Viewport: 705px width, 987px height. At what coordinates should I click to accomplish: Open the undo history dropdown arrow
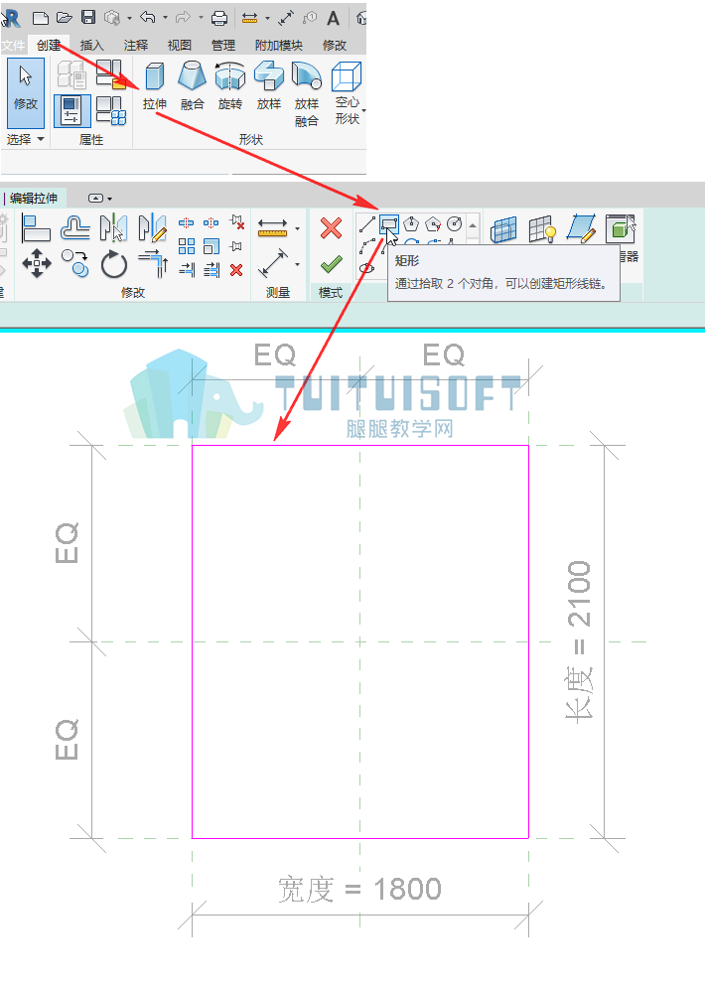click(x=166, y=18)
